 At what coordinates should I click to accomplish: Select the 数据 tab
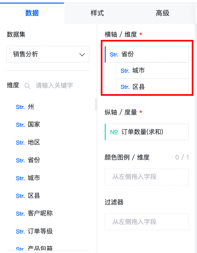pos(32,13)
